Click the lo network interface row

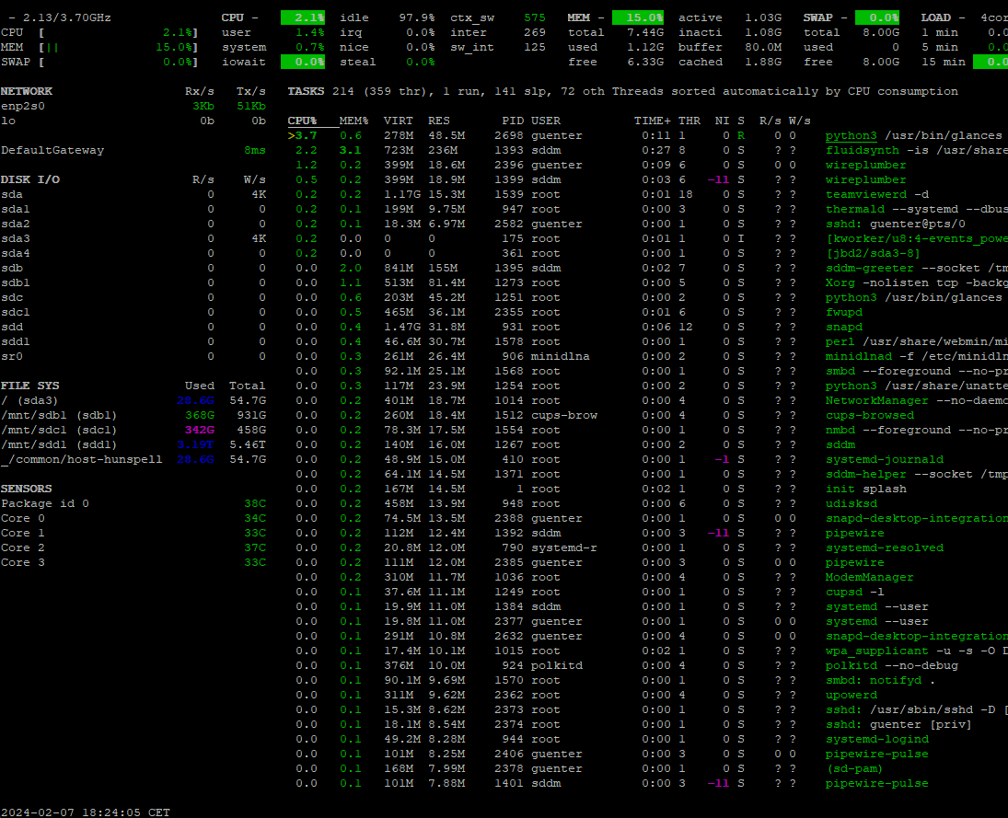click(x=133, y=121)
